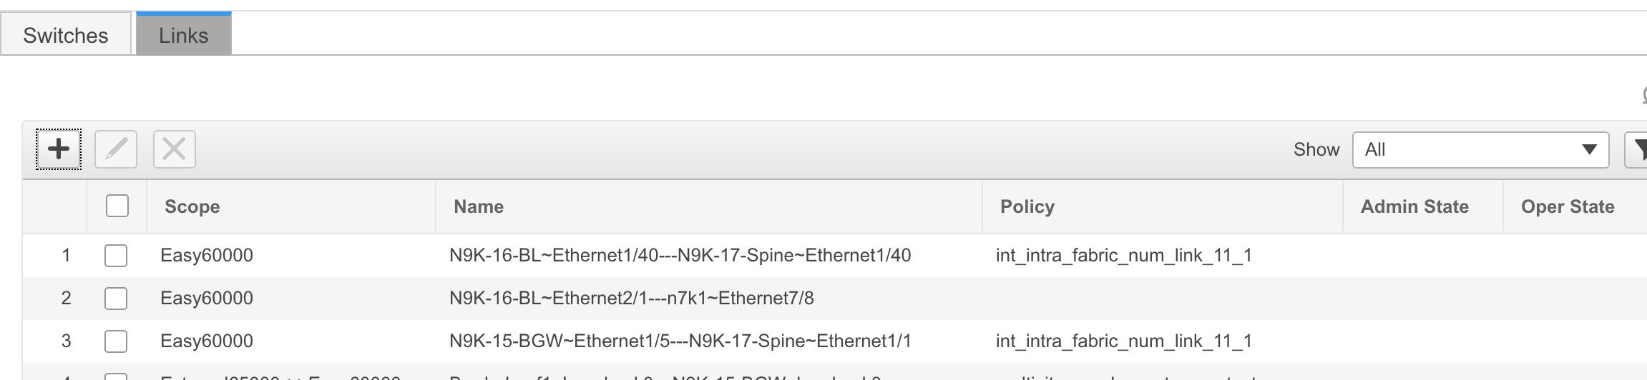Screen dimensions: 1647x380
Task: Sort by the Scope column header
Action: coord(192,206)
